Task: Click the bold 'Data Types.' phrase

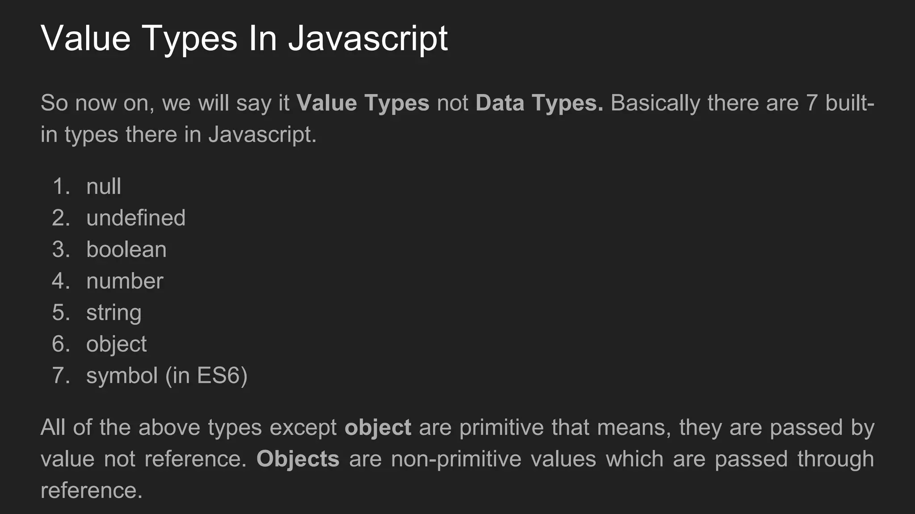Action: 539,103
